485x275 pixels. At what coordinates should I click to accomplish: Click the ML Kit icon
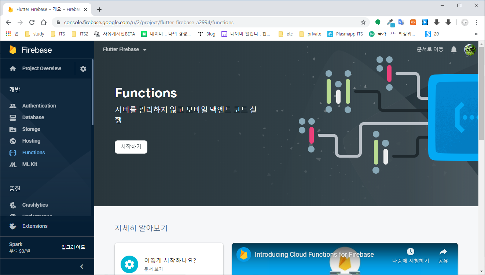click(x=13, y=164)
